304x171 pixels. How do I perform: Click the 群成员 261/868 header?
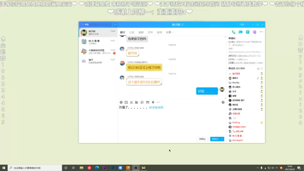236,68
